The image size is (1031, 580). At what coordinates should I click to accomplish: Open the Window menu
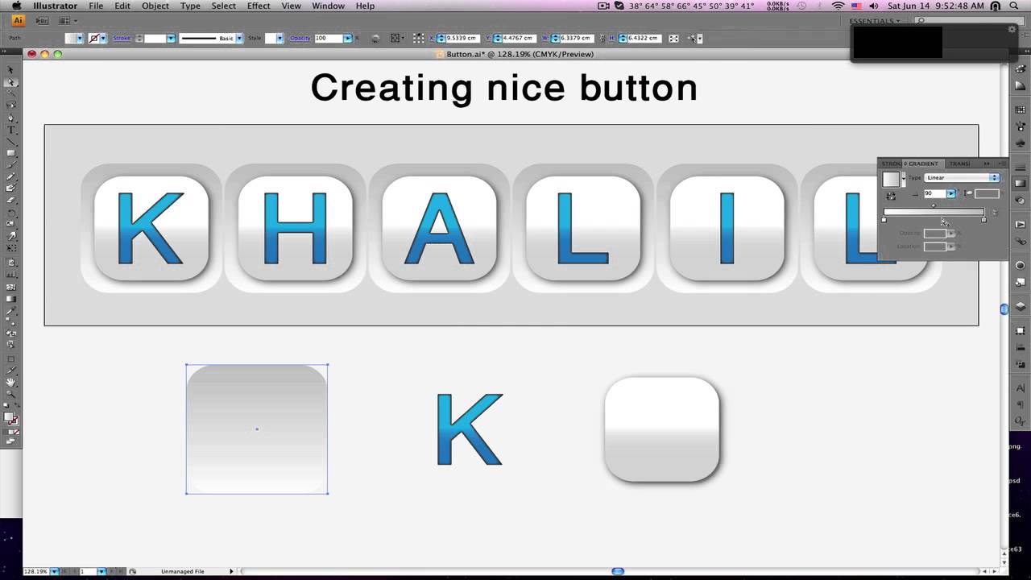tap(329, 6)
